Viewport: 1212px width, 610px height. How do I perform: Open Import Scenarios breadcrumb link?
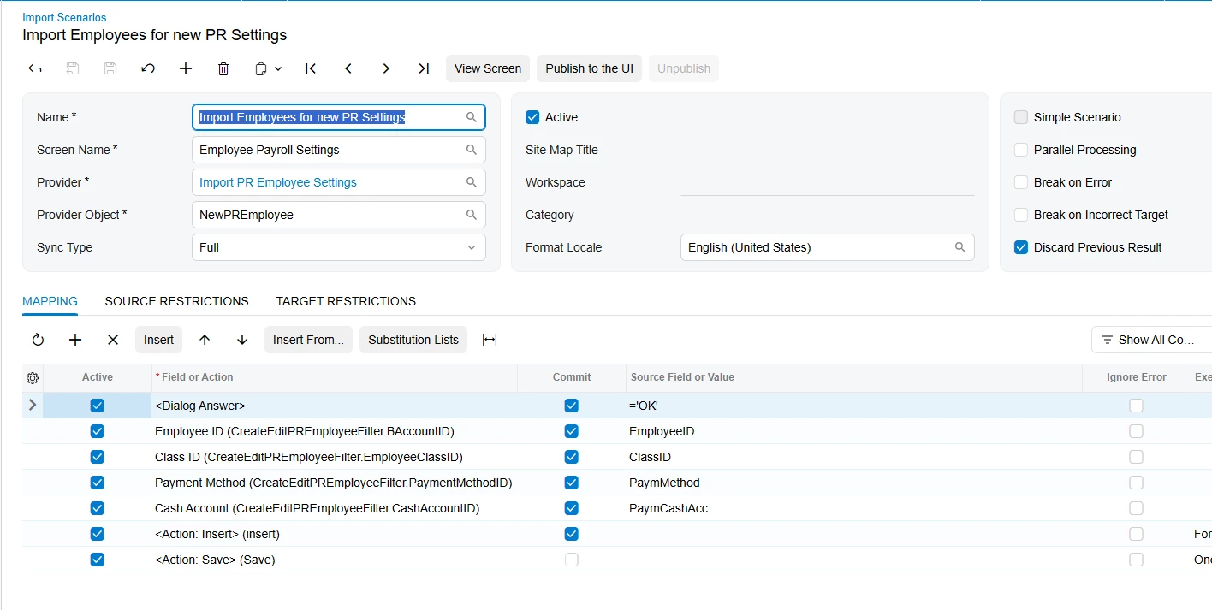pyautogui.click(x=64, y=17)
